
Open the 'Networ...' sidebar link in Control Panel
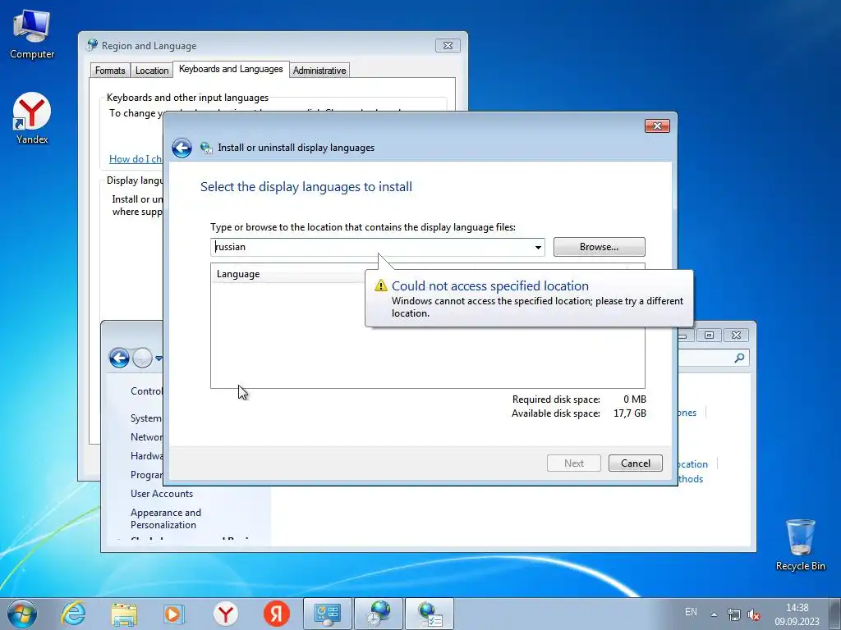pyautogui.click(x=146, y=437)
